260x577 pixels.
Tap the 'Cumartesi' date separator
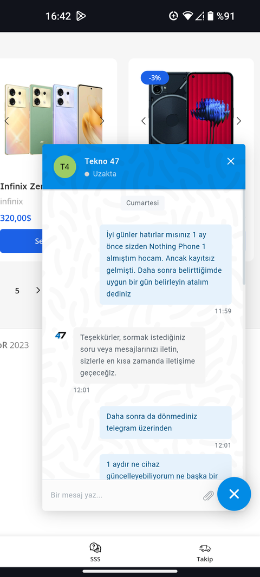142,203
